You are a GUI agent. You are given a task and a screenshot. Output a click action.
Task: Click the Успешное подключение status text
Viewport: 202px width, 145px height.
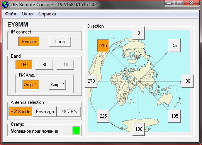pos(34,131)
